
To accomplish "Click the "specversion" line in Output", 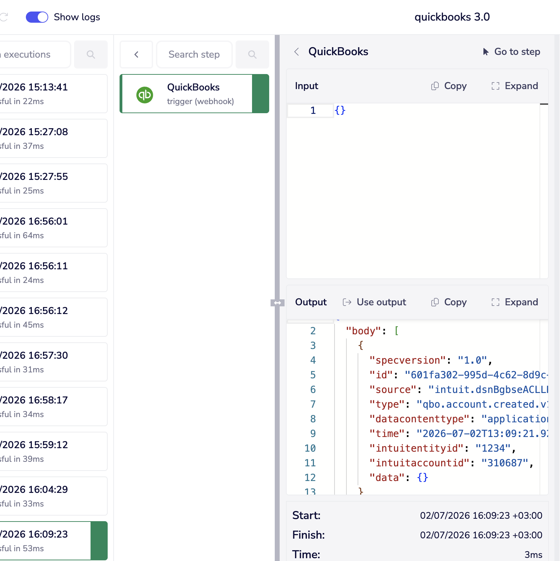I will tap(431, 360).
